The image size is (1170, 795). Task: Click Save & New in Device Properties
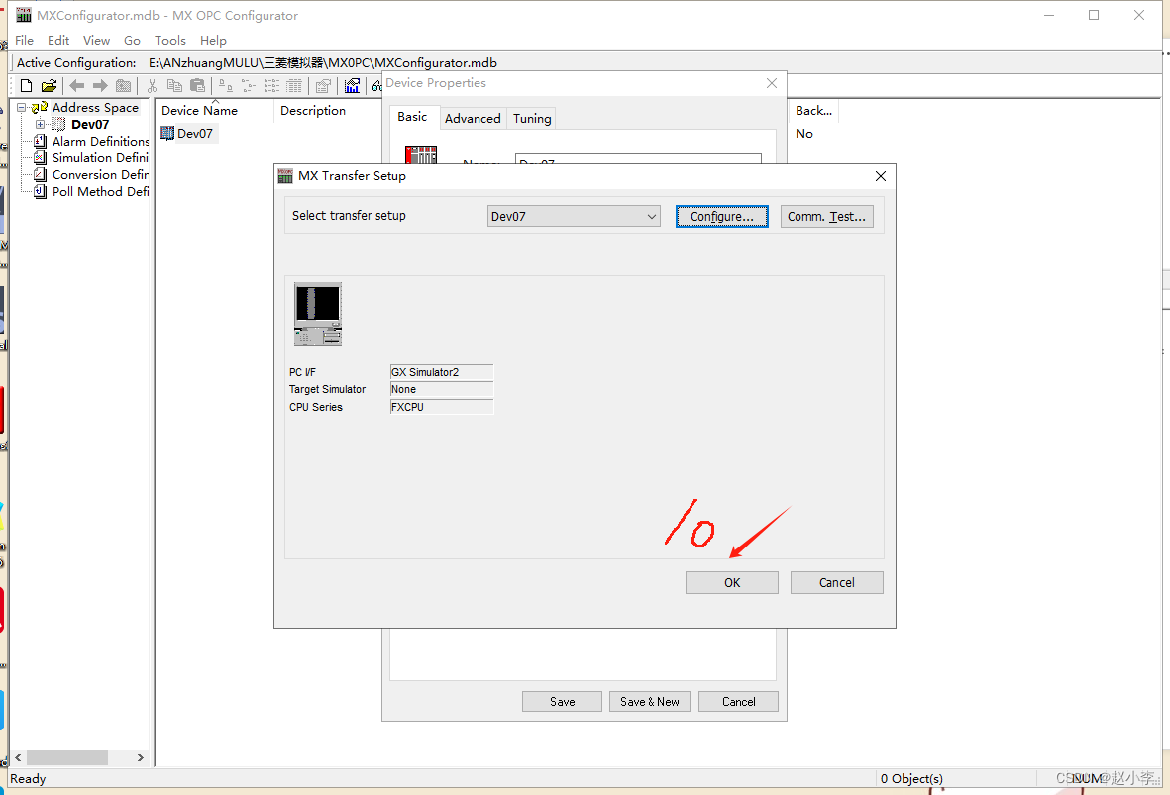pyautogui.click(x=649, y=702)
